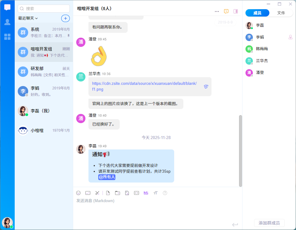Switch to the 文件 tab
296x230 pixels.
point(280,13)
